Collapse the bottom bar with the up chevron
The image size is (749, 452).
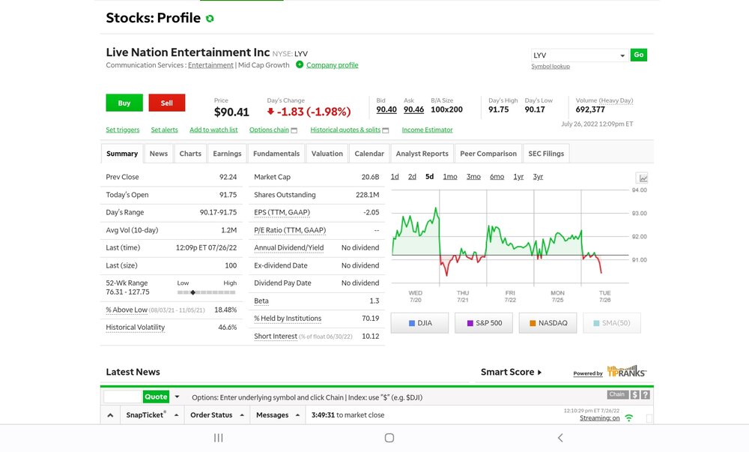pos(110,415)
